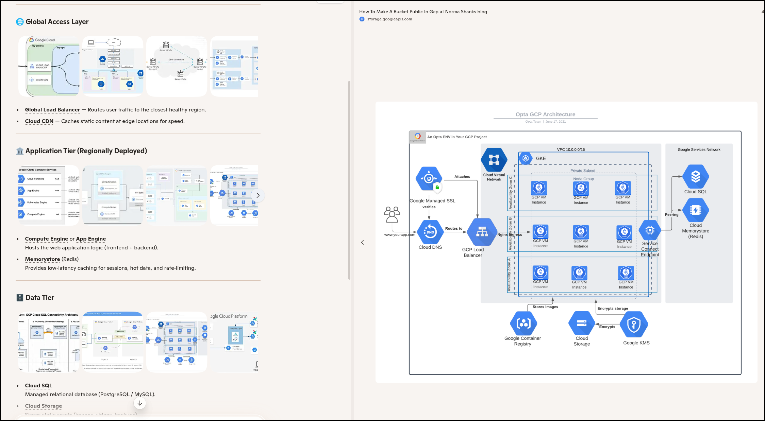This screenshot has width=765, height=421.
Task: Open second Data Tier thumbnail
Action: coord(113,342)
